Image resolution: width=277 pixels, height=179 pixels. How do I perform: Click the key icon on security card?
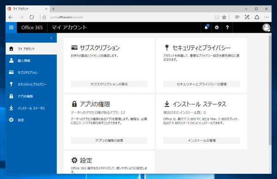tap(167, 48)
